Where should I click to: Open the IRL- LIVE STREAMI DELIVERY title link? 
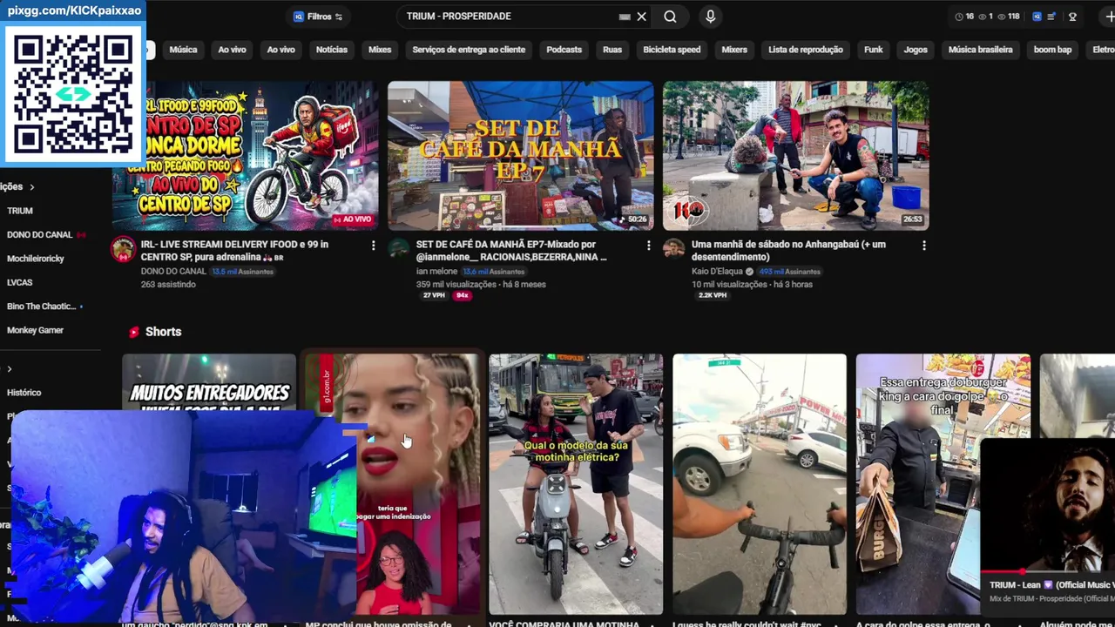pyautogui.click(x=234, y=251)
